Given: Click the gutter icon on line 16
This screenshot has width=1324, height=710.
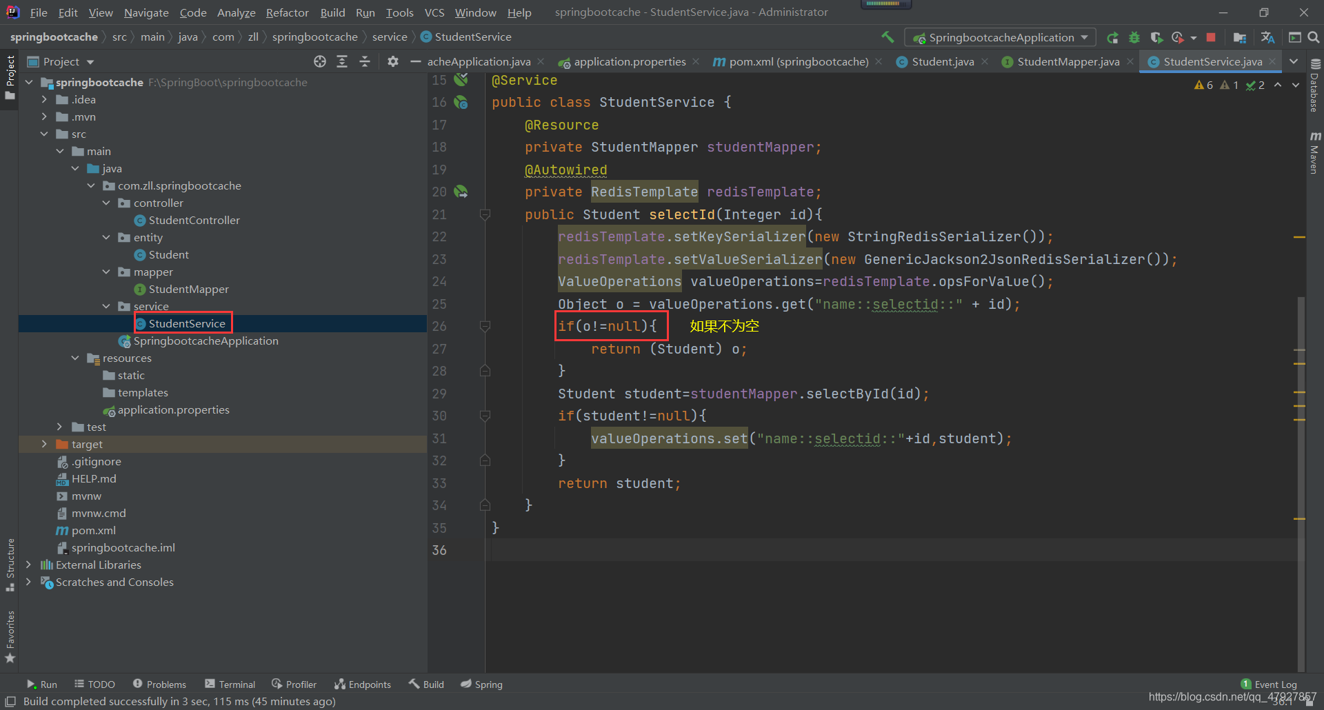Looking at the screenshot, I should [461, 102].
